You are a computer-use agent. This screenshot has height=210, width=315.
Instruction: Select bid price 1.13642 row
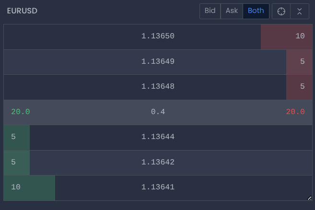pos(158,163)
